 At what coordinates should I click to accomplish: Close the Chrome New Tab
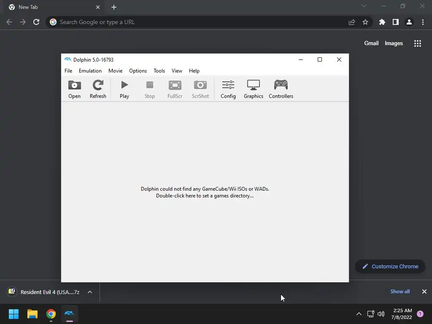point(98,7)
